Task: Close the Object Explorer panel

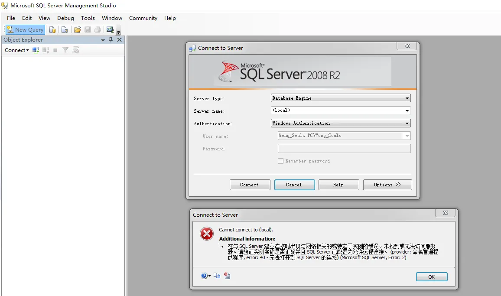Action: pyautogui.click(x=119, y=39)
